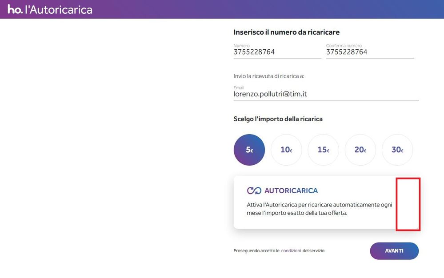Viewport: 444px width, 278px height.
Task: Choose the 15€ recharge option
Action: [x=324, y=150]
